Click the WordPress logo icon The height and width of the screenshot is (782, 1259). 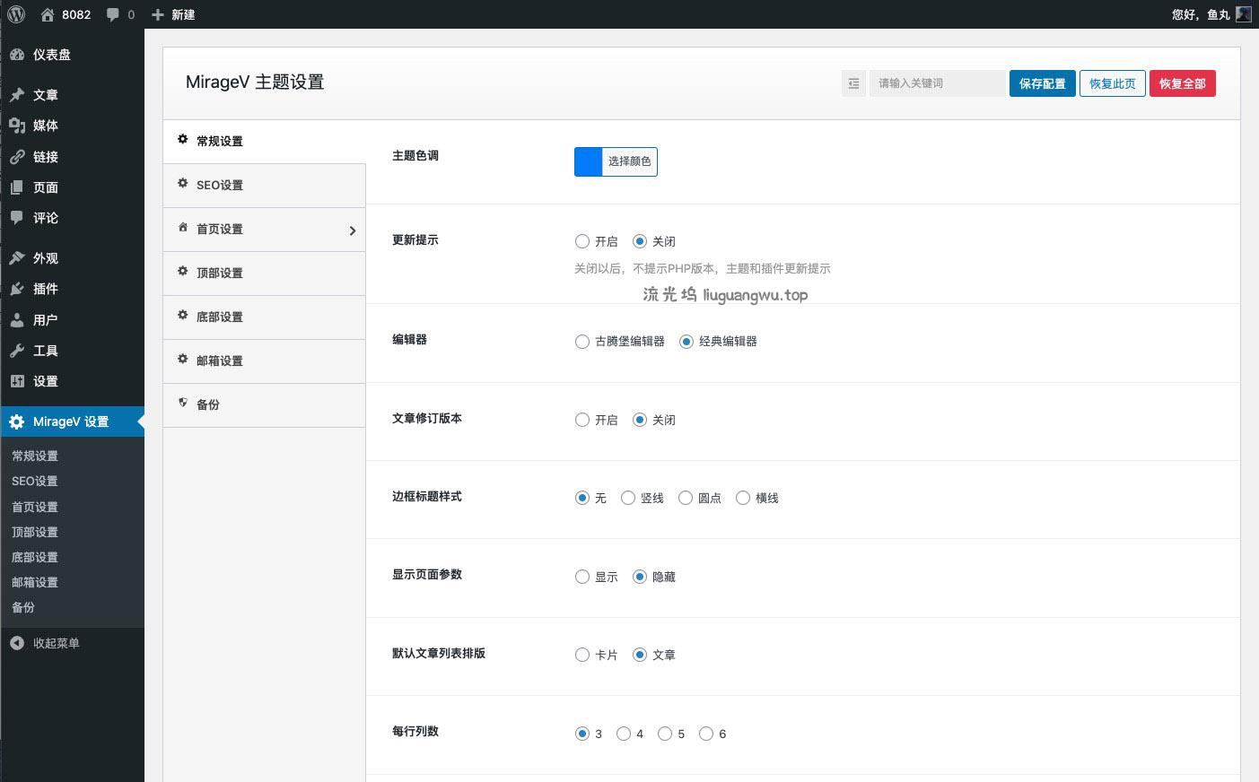16,14
